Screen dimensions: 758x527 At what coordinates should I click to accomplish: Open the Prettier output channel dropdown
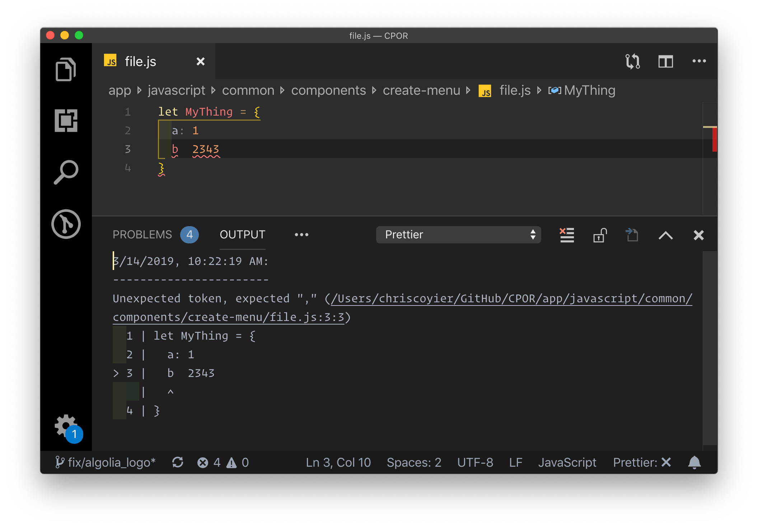point(458,235)
